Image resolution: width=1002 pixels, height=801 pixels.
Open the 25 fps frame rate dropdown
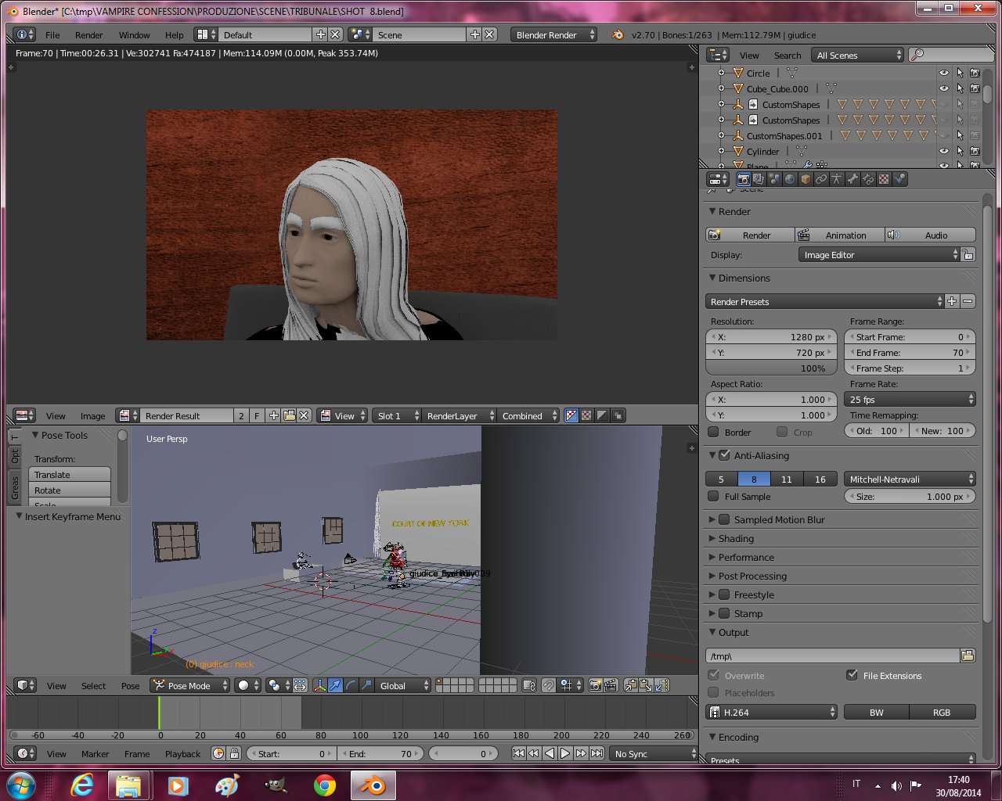[910, 399]
